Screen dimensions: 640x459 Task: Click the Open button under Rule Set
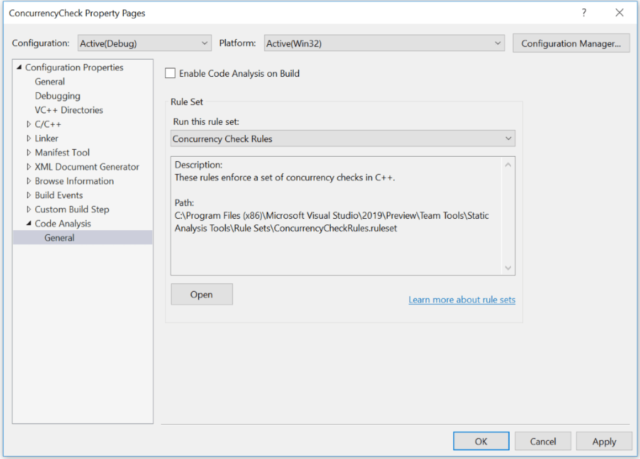pos(202,294)
